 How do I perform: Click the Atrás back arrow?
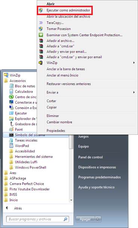pyautogui.click(x=7, y=208)
